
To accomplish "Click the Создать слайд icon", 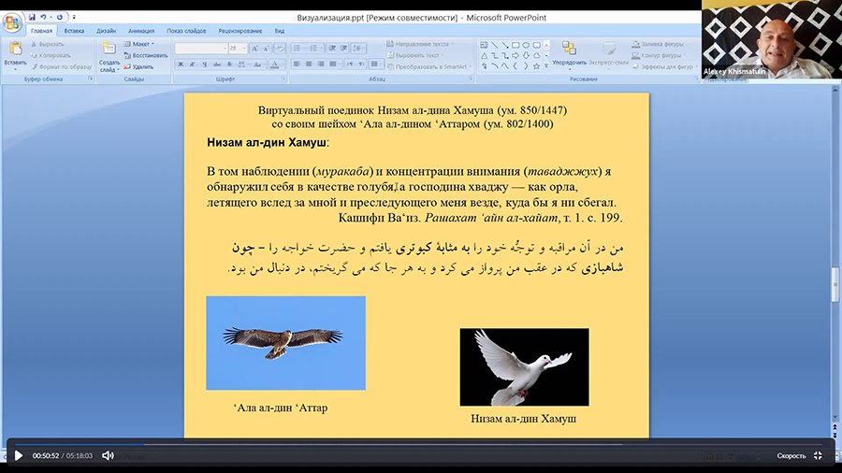I will pyautogui.click(x=109, y=49).
